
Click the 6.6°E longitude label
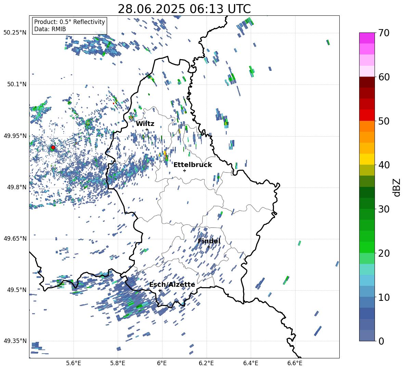click(x=295, y=363)
